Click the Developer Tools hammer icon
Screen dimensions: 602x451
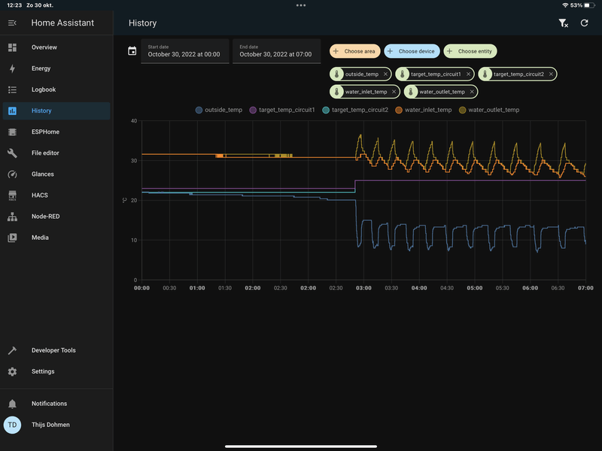pyautogui.click(x=12, y=350)
